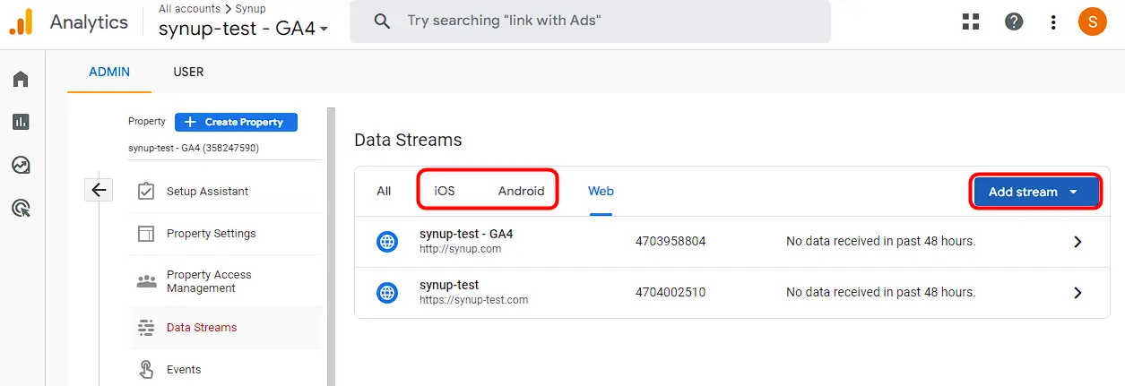The image size is (1125, 386).
Task: Switch to the USER tab
Action: (x=188, y=72)
